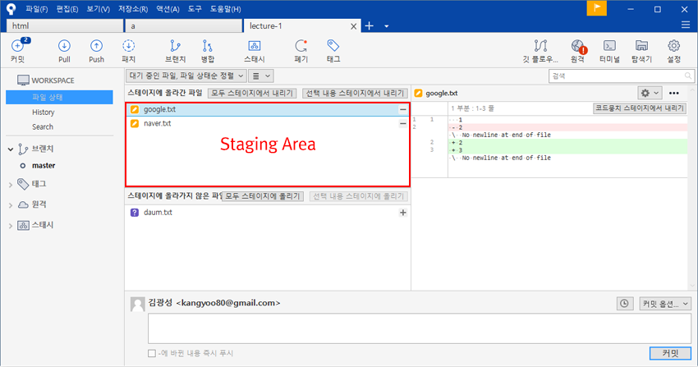Click the Discard (폐기) toolbar icon
The width and height of the screenshot is (698, 367).
pos(301,50)
